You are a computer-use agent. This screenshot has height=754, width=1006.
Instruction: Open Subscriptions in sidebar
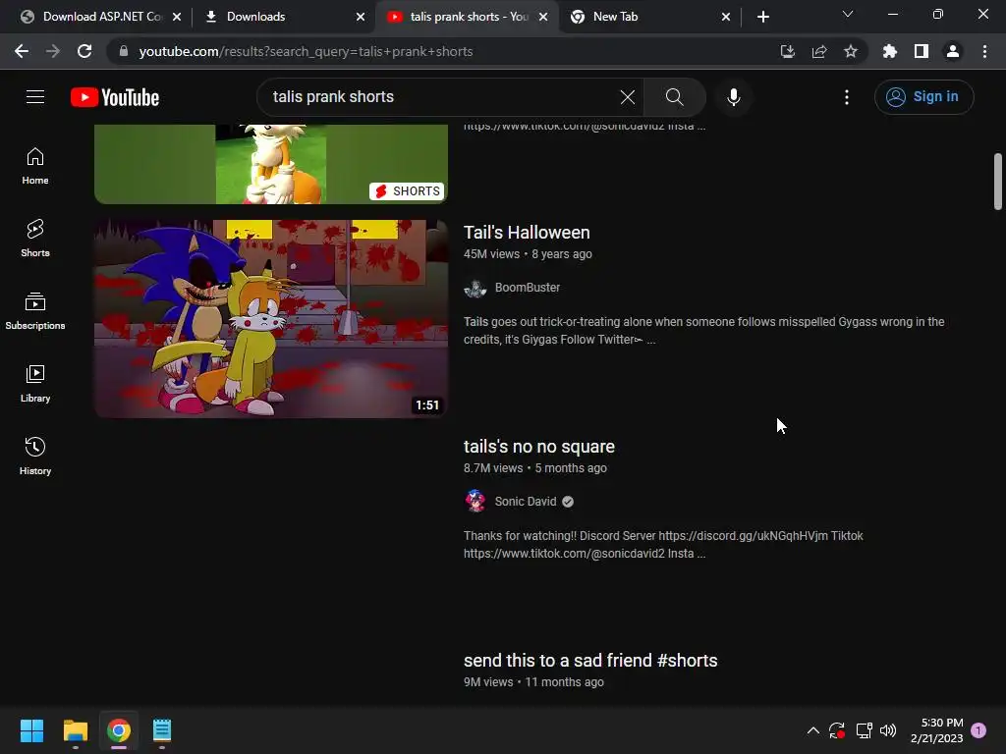coord(35,311)
